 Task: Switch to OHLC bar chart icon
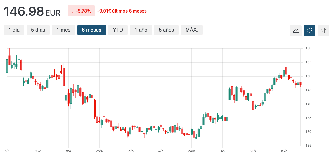pos(323,30)
